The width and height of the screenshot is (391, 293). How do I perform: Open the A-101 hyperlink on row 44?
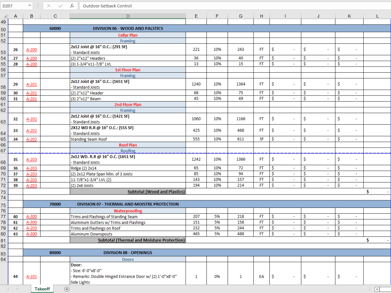point(31,276)
